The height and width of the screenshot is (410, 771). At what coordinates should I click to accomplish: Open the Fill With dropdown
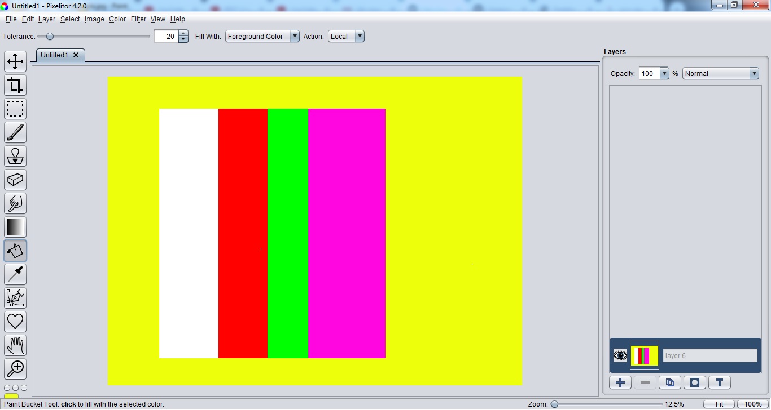(262, 36)
